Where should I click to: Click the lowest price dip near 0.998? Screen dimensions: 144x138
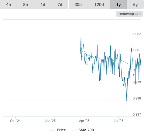tap(127, 100)
